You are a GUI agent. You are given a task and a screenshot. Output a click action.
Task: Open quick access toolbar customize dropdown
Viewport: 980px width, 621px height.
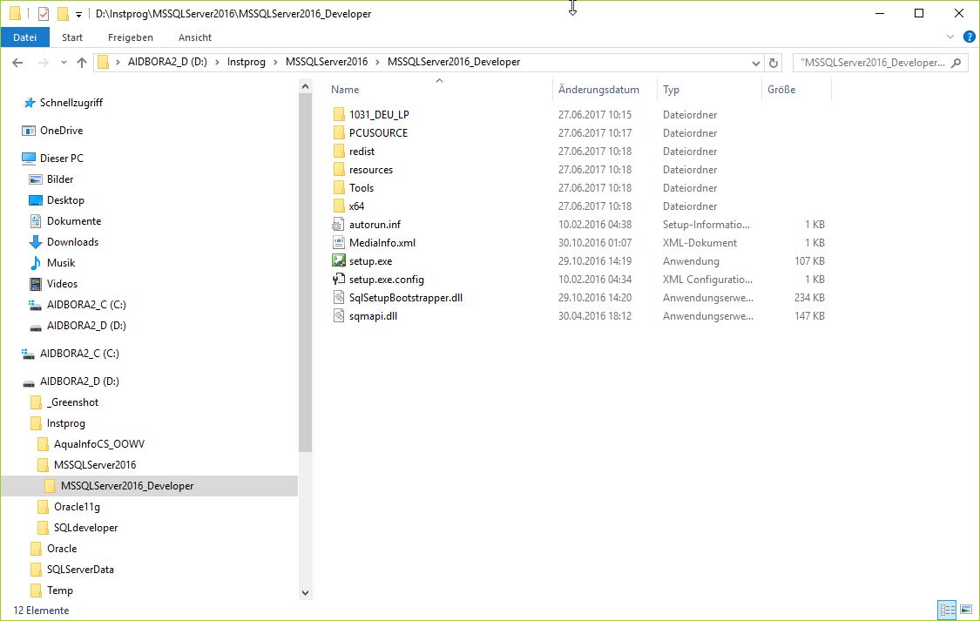(x=78, y=14)
